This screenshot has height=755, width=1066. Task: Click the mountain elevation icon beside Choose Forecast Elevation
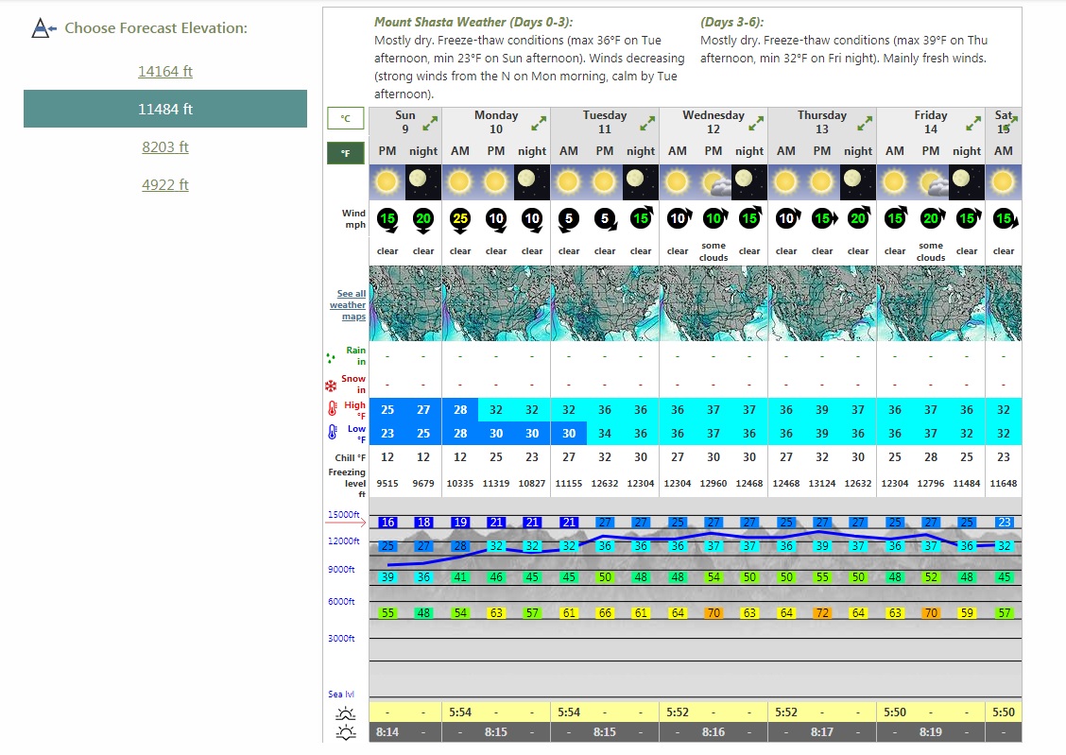tap(43, 28)
